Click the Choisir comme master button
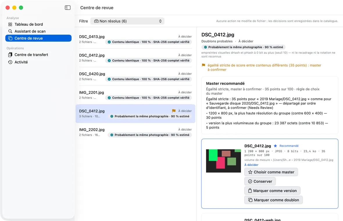 271,172
